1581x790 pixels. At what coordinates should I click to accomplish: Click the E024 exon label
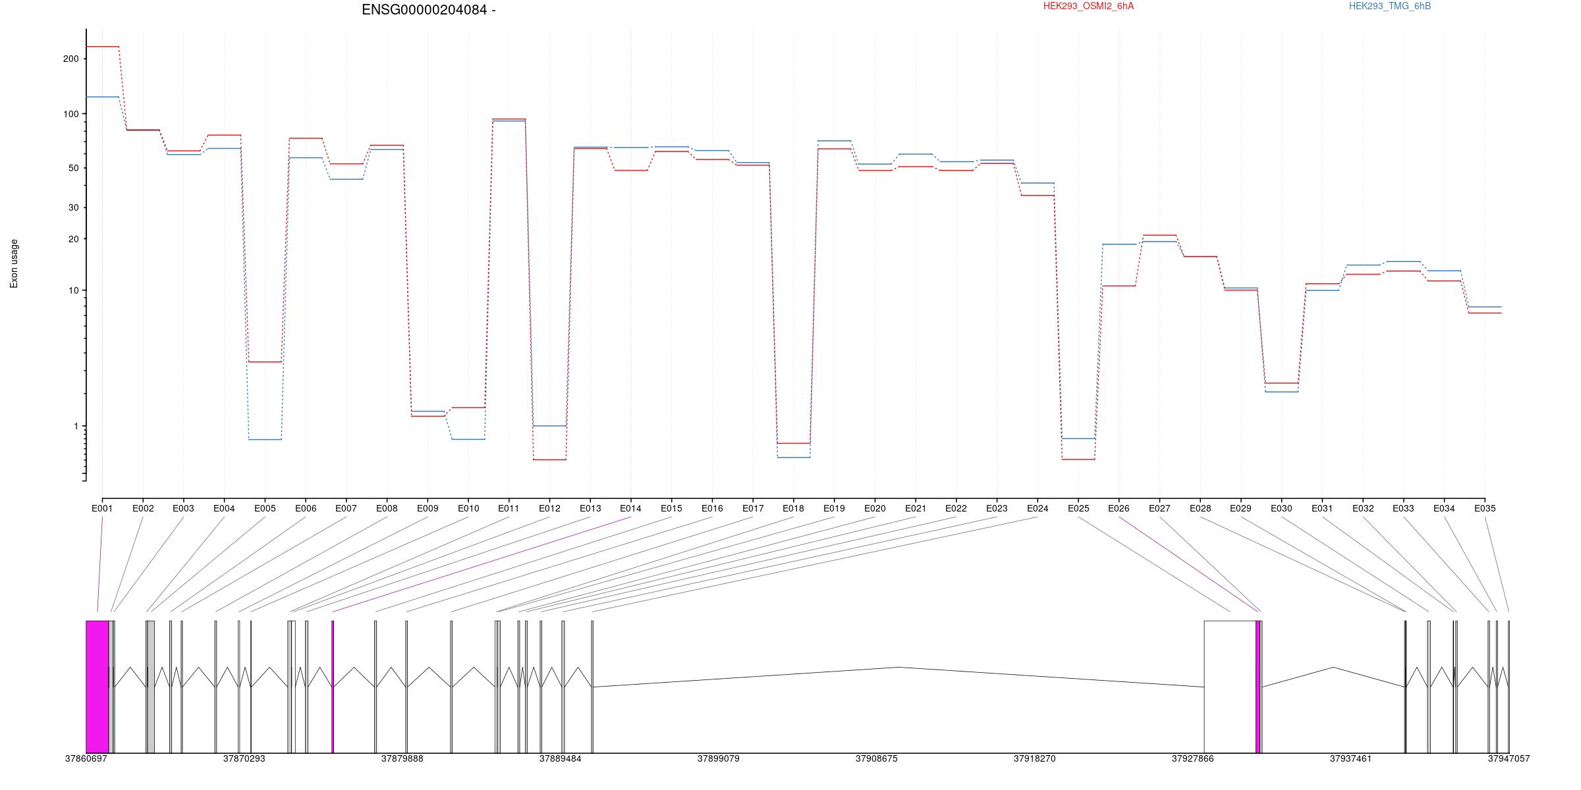click(x=1038, y=508)
